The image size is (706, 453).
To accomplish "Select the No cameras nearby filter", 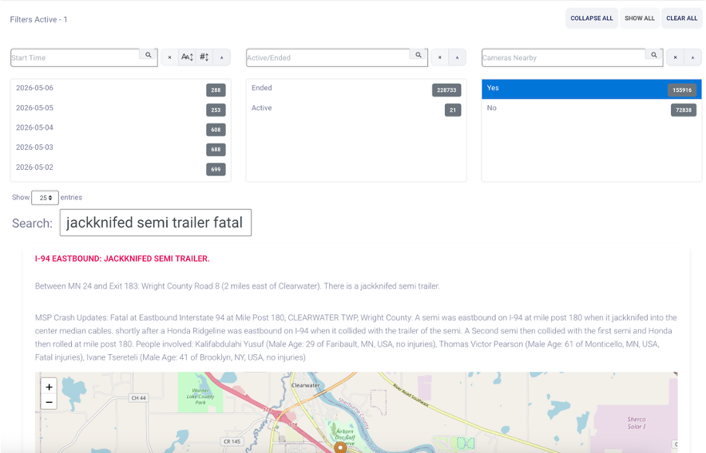I will 592,109.
